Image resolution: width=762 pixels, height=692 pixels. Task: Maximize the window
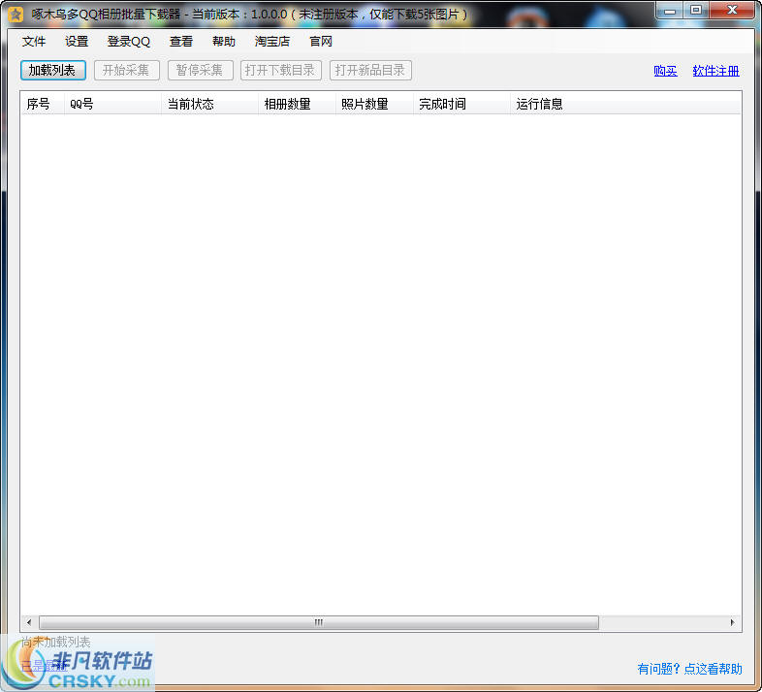(696, 11)
